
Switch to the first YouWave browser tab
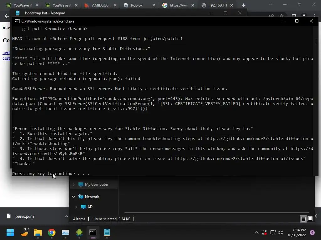tap(19, 5)
